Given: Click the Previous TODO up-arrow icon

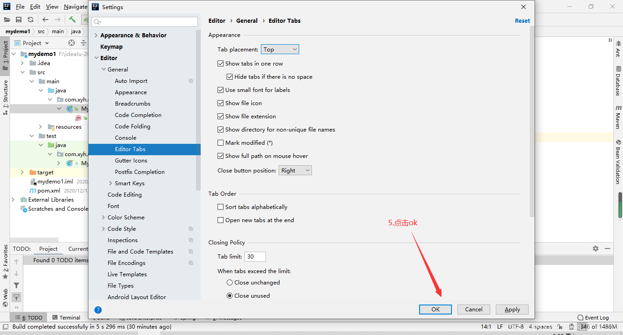Looking at the screenshot, I should [x=16, y=262].
